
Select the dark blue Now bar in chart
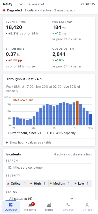90,120
